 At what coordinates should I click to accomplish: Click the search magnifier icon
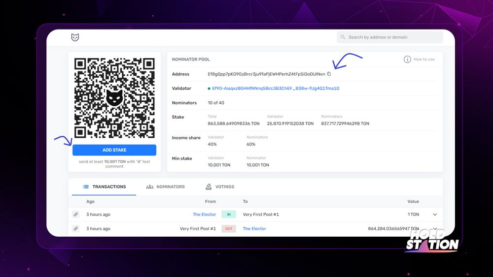tap(343, 37)
